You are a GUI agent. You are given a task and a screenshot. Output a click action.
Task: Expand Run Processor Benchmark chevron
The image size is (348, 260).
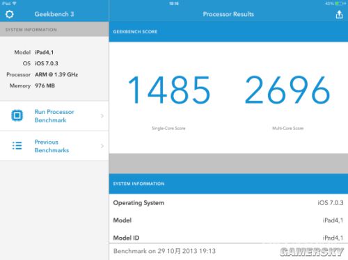click(x=102, y=115)
